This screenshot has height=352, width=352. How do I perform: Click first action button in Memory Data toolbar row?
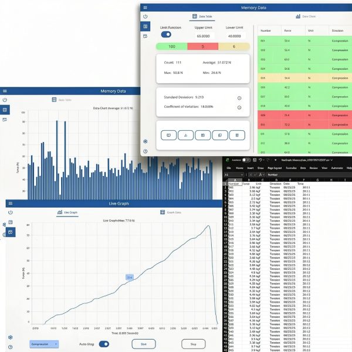(x=168, y=135)
